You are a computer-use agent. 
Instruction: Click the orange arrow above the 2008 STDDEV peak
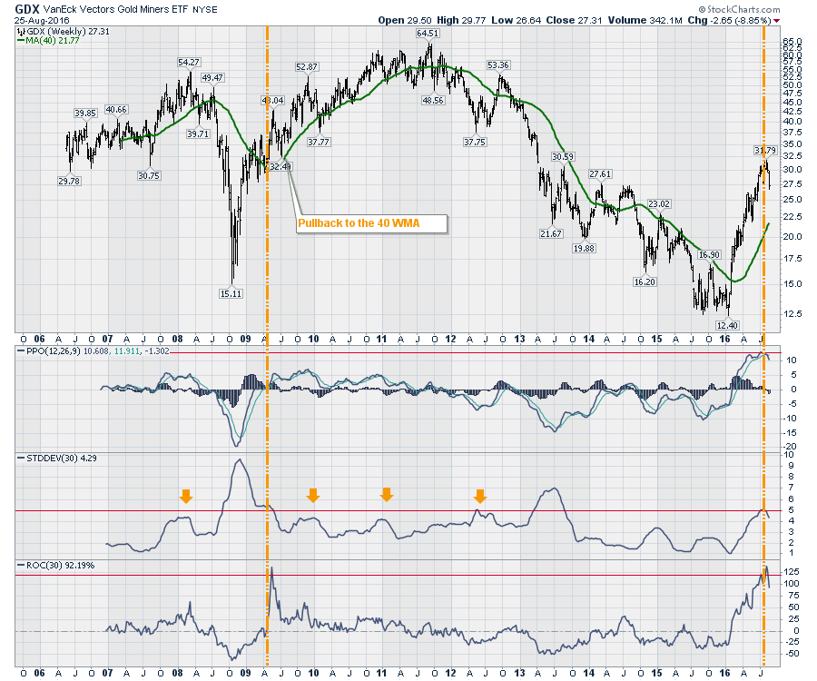(186, 496)
